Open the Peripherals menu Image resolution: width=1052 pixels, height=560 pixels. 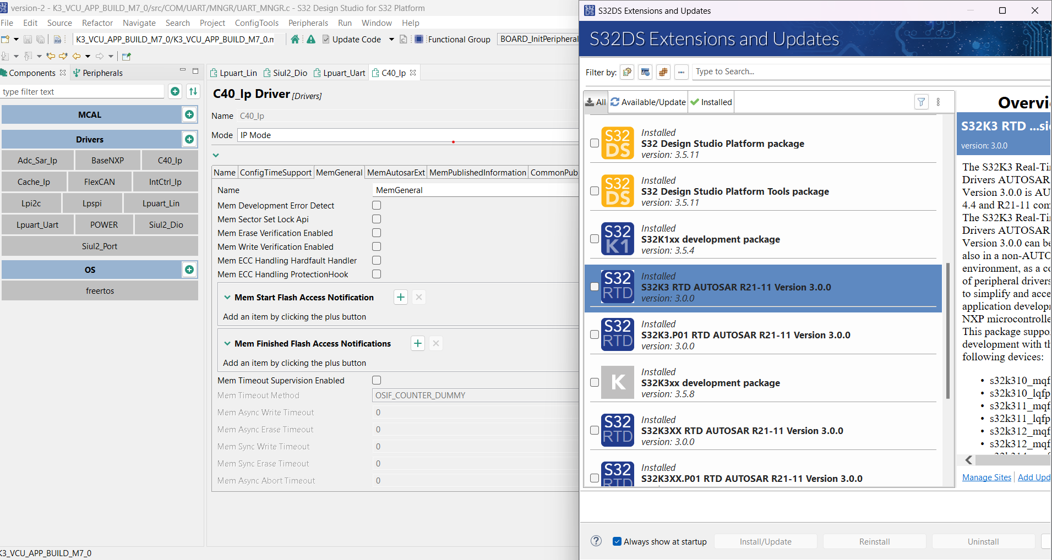coord(308,23)
